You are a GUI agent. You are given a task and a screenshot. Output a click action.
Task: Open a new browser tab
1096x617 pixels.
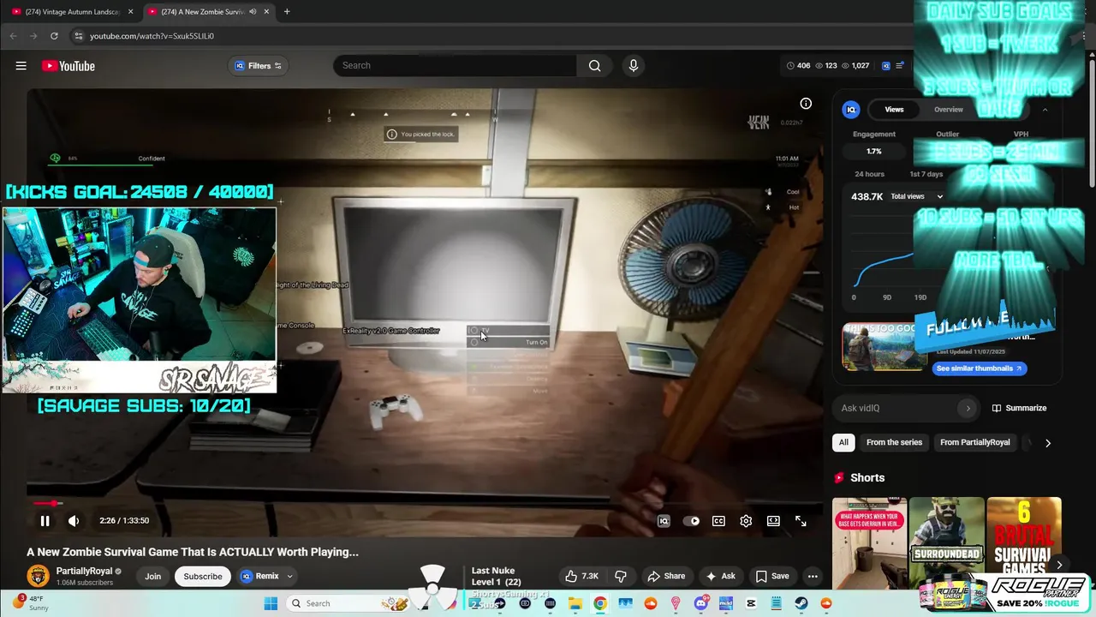(x=287, y=12)
